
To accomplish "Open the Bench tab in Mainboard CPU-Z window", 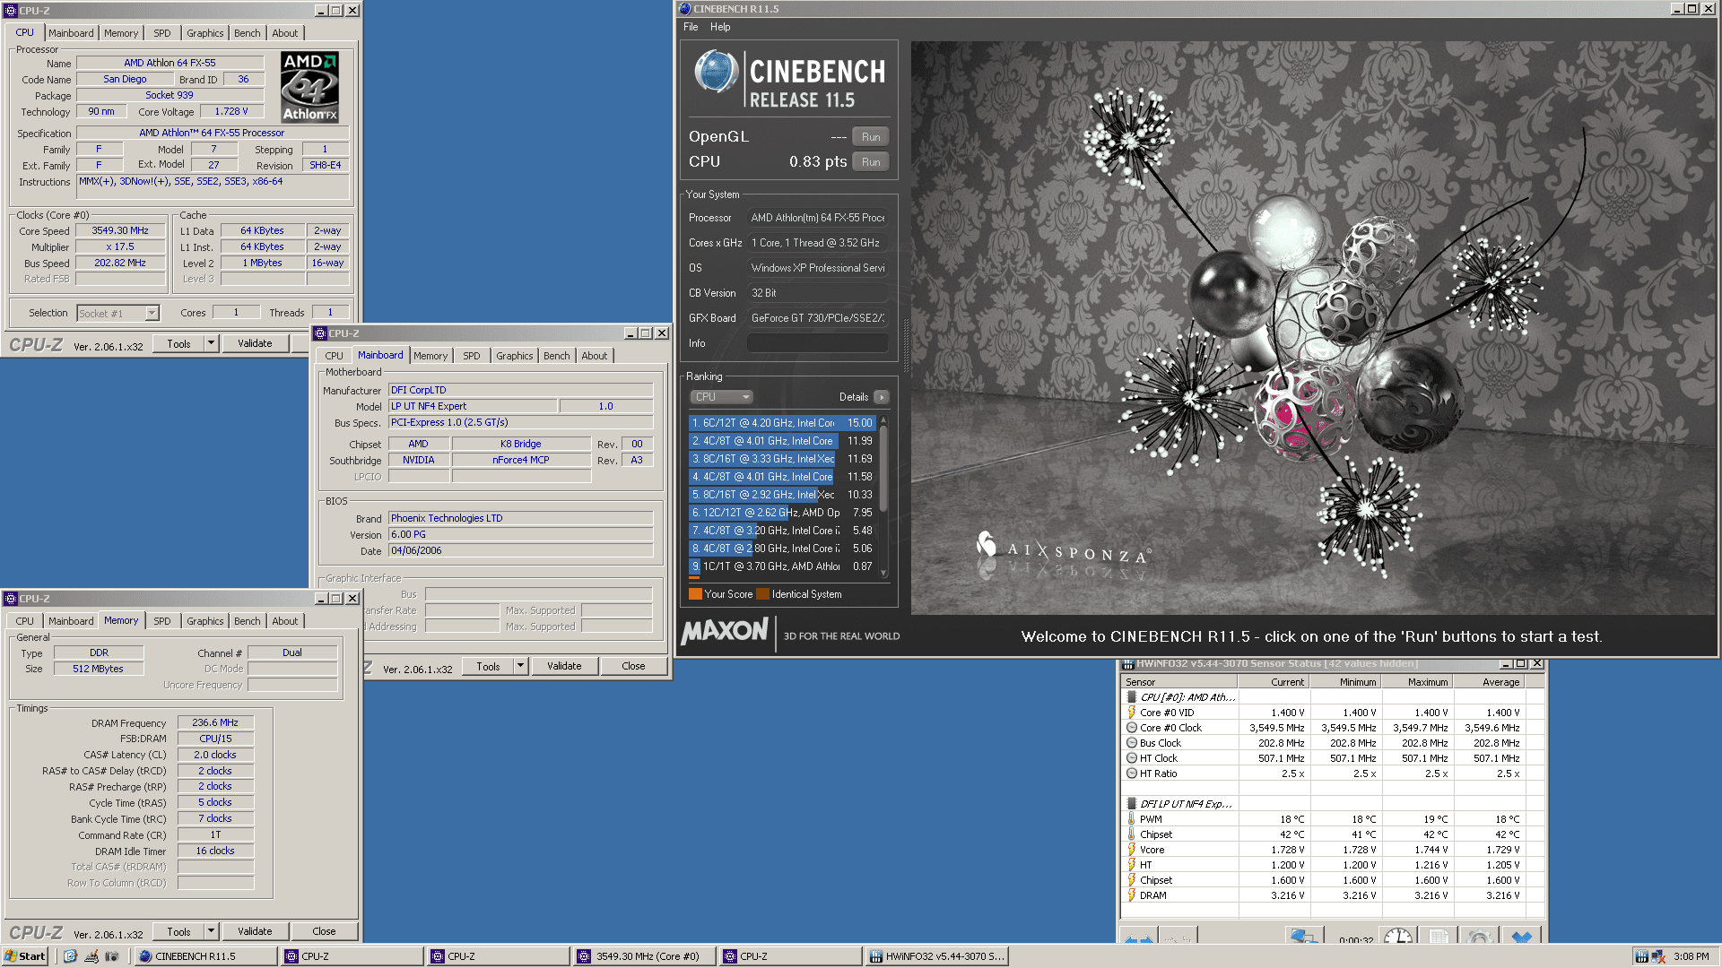I will point(557,356).
